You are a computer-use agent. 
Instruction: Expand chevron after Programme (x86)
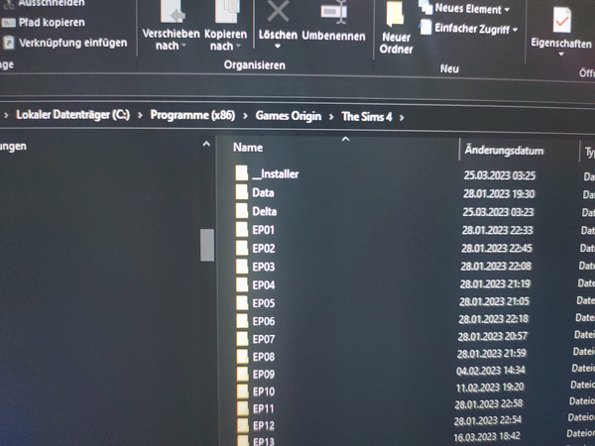coord(245,116)
